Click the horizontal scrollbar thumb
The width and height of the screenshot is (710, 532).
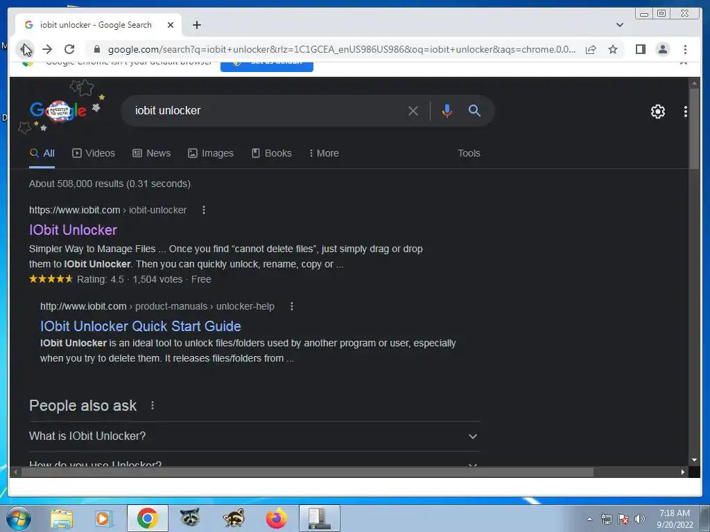[307, 472]
